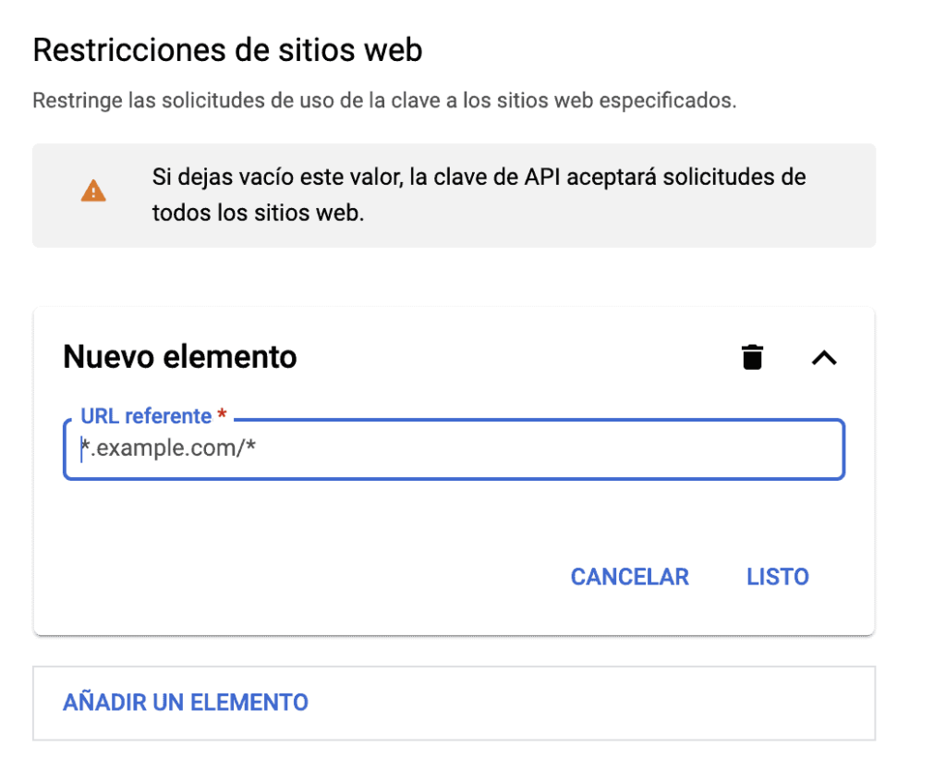Click the *.example.com/* placeholder text
This screenshot has width=946, height=784.
click(x=168, y=449)
